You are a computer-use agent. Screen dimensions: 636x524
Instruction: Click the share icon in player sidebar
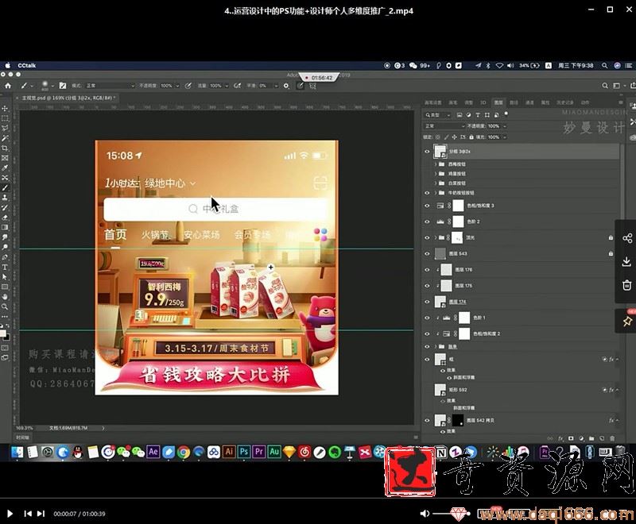click(x=626, y=238)
